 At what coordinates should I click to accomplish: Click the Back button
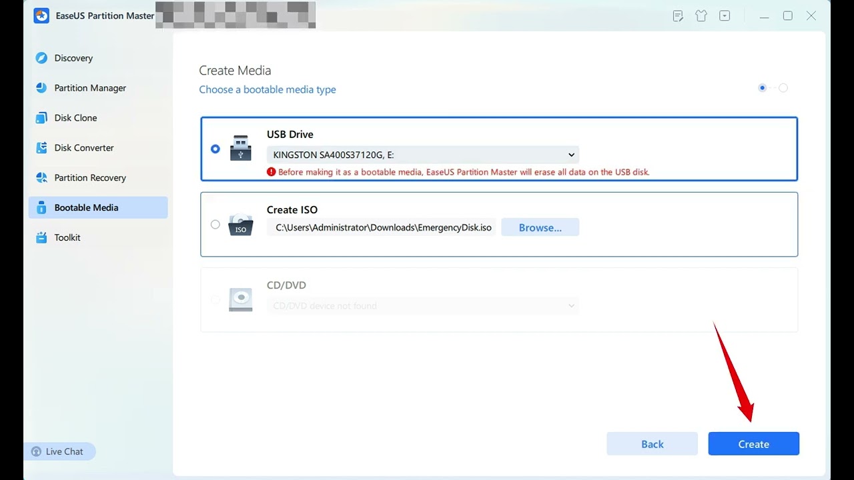[x=652, y=444]
